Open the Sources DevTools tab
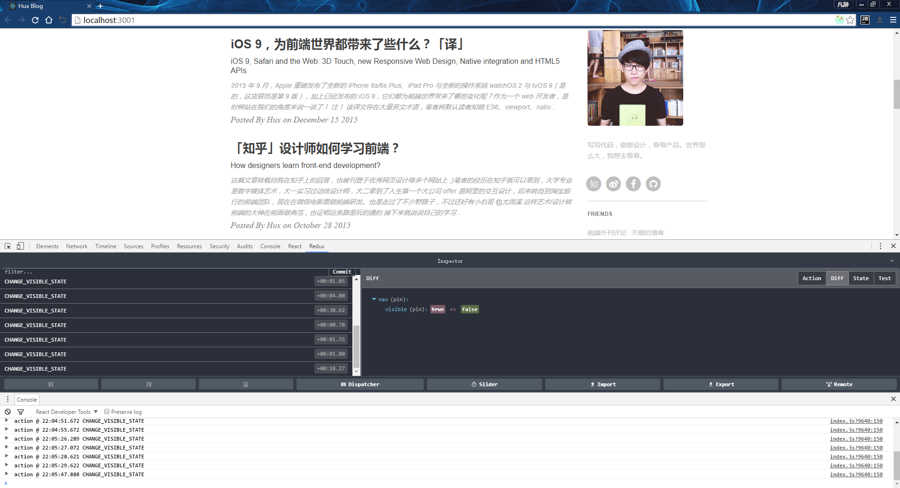This screenshot has height=488, width=900. pos(134,246)
